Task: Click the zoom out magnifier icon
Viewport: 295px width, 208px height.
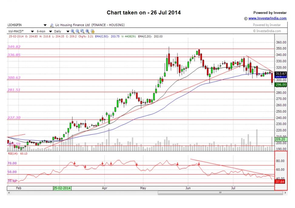Action: pyautogui.click(x=78, y=31)
